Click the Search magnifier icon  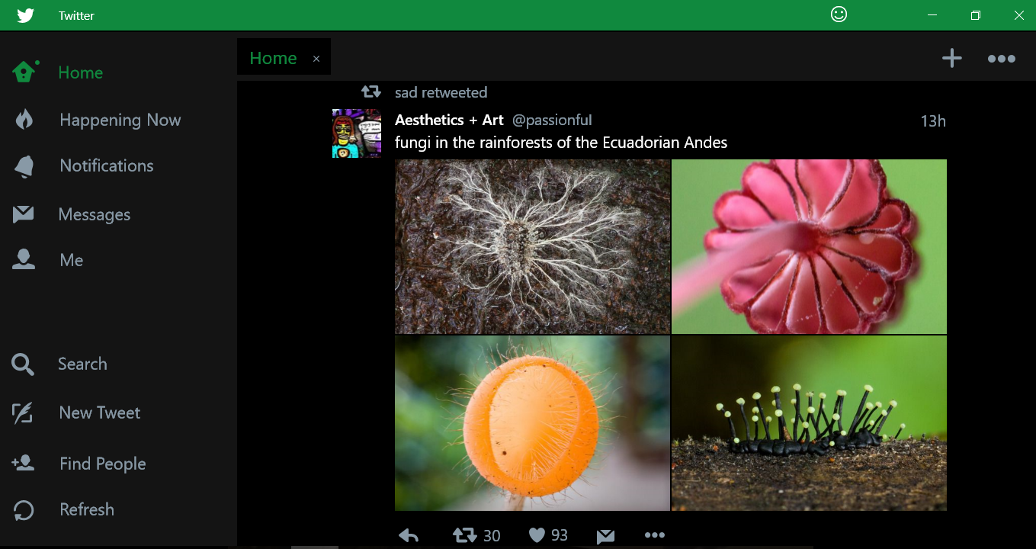click(23, 364)
